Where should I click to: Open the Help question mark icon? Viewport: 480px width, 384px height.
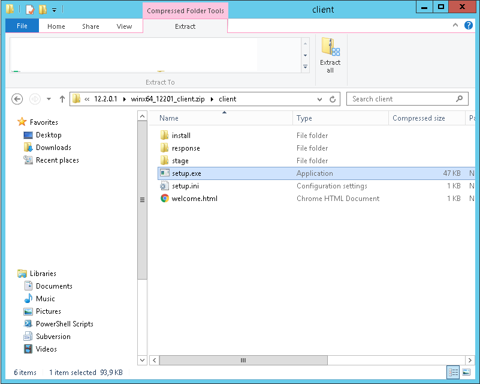469,25
